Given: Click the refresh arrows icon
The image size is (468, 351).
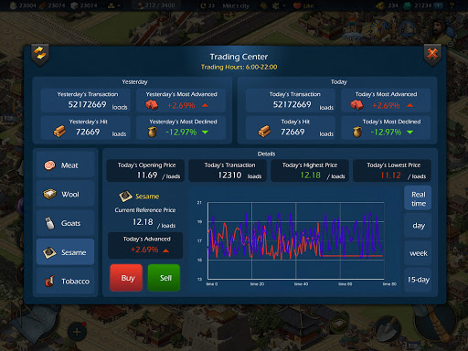Looking at the screenshot, I should pos(40,54).
